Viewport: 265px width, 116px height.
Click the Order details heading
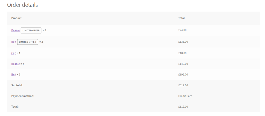22,5
